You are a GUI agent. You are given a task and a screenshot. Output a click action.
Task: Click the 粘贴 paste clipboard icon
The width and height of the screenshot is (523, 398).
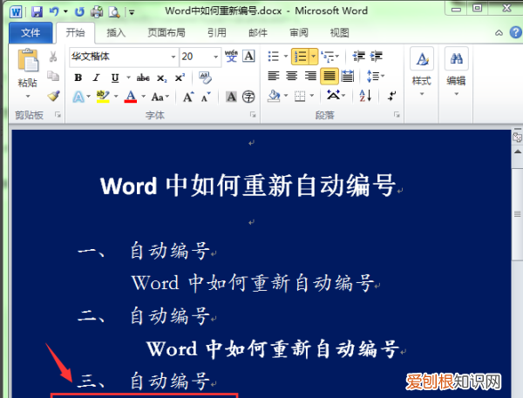28,60
